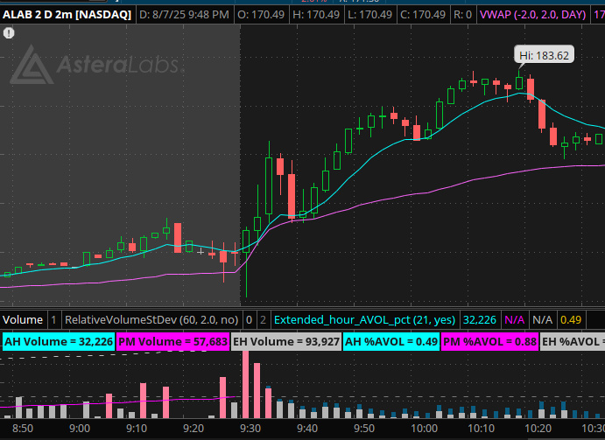Click the 9:00 time axis label

pyautogui.click(x=80, y=429)
